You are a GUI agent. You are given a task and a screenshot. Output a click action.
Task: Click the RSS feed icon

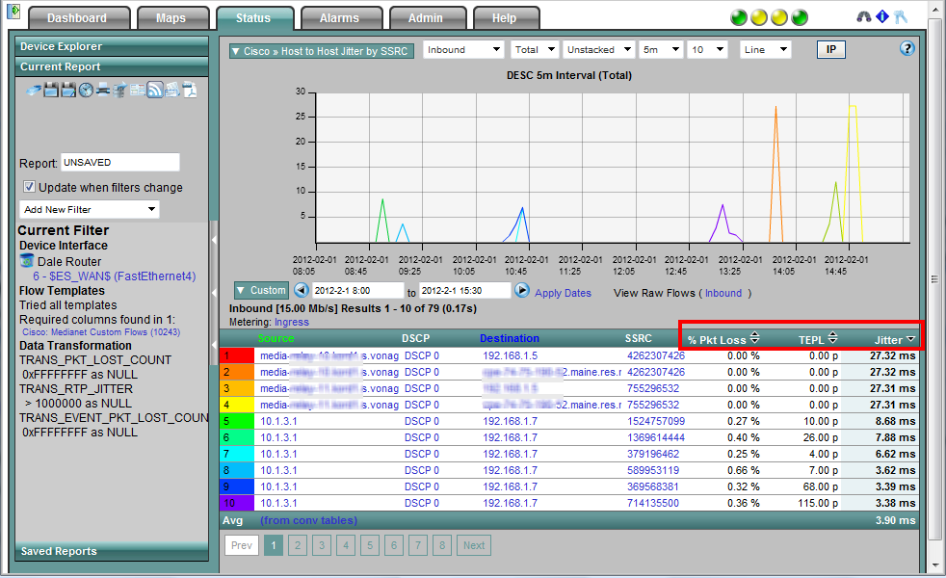coord(154,91)
